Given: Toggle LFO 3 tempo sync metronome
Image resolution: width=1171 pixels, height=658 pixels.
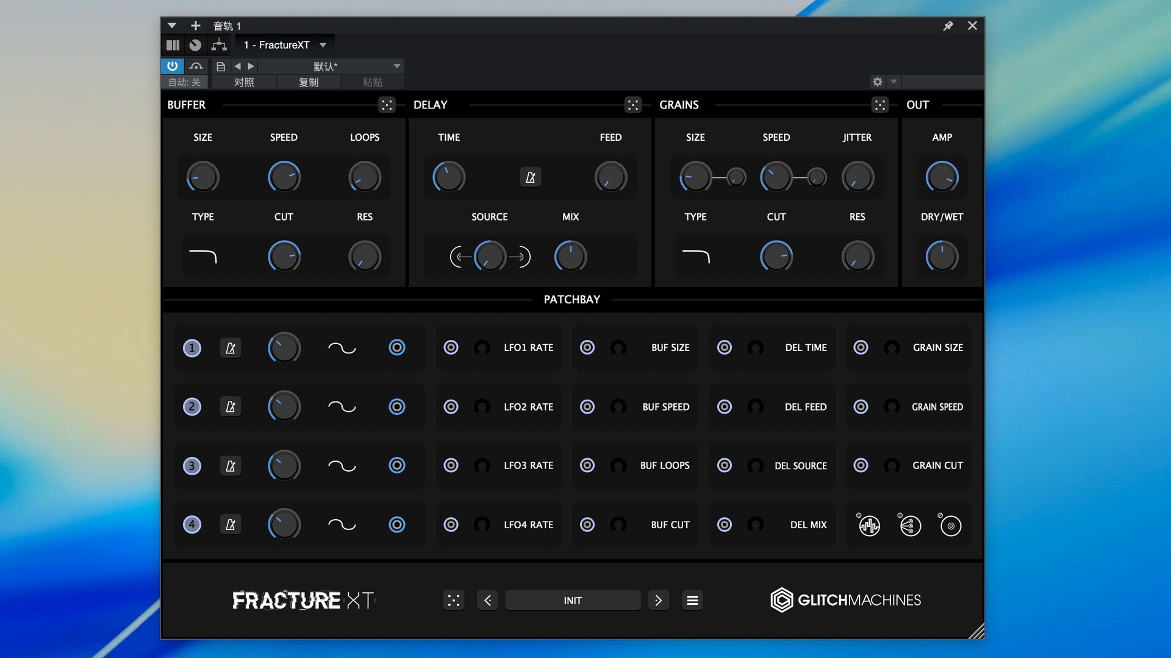Looking at the screenshot, I should [x=230, y=465].
